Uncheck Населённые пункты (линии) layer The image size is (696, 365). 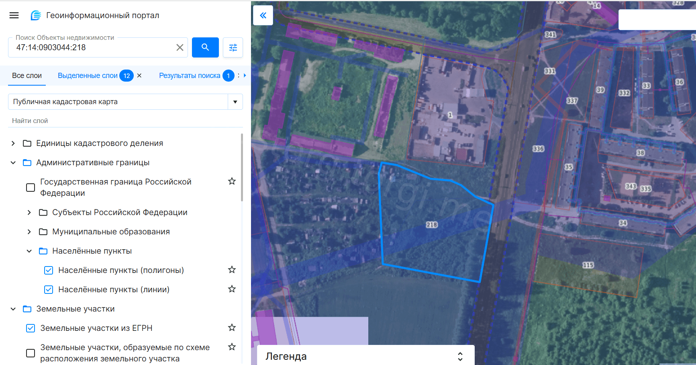49,289
